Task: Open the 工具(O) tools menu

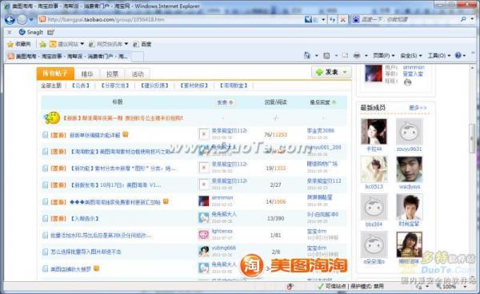Action: (x=439, y=56)
